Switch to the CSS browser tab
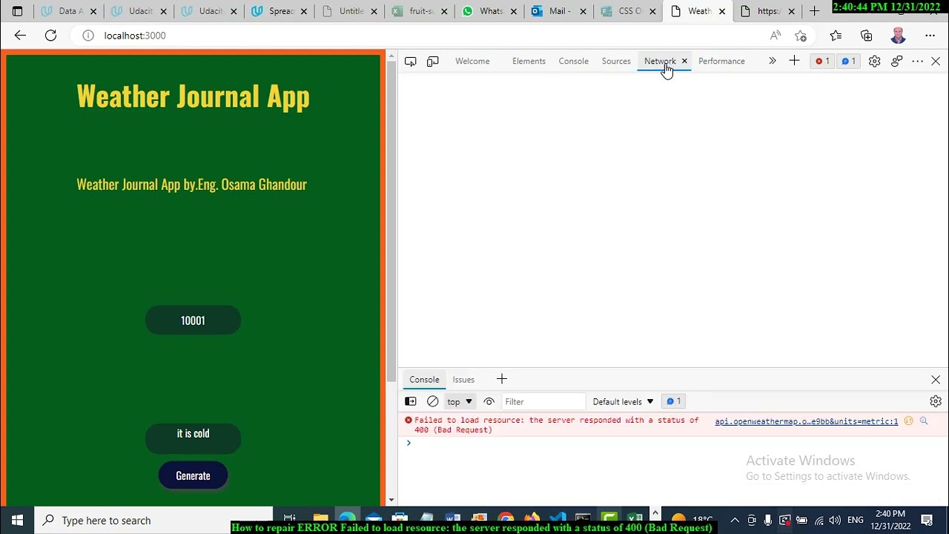 point(628,11)
